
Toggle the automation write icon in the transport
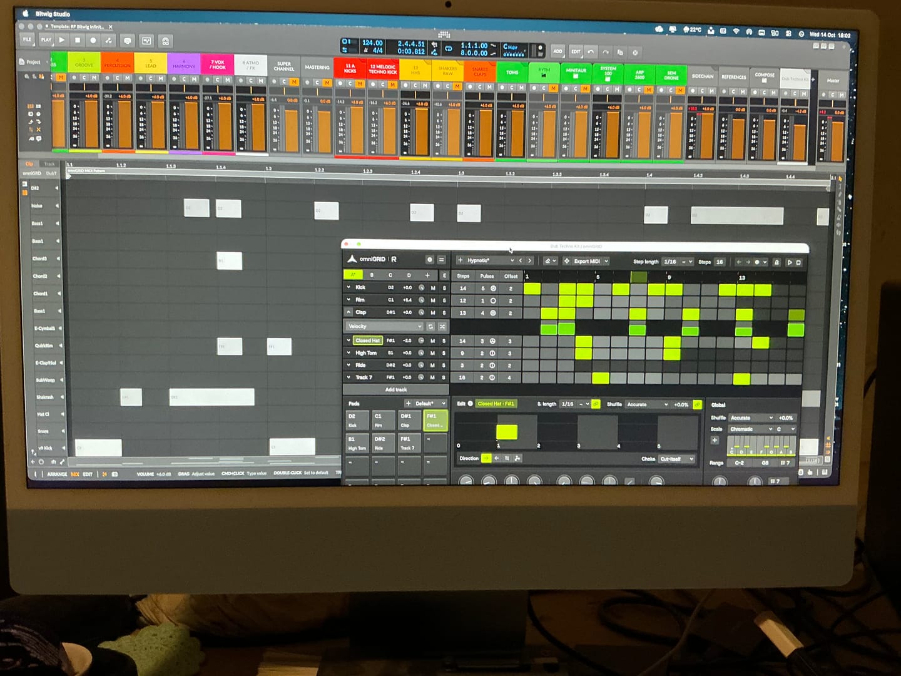click(109, 41)
